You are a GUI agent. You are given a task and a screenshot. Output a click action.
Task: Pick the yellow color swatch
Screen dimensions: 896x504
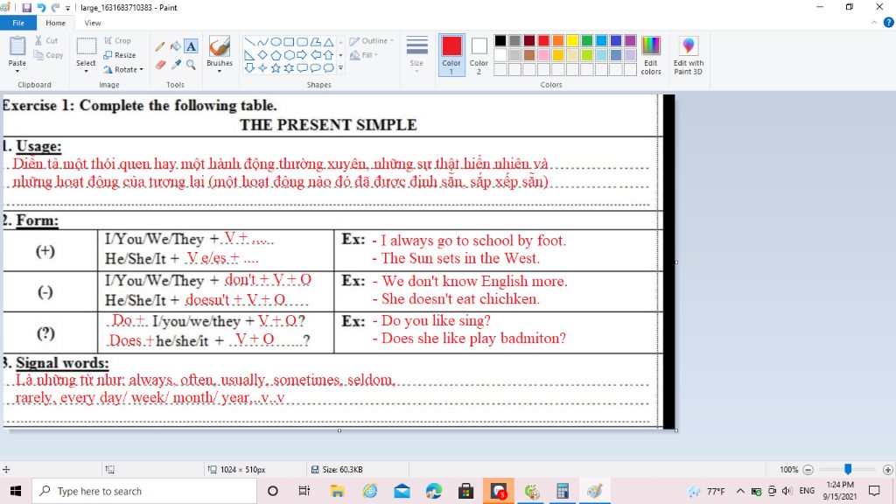point(572,40)
